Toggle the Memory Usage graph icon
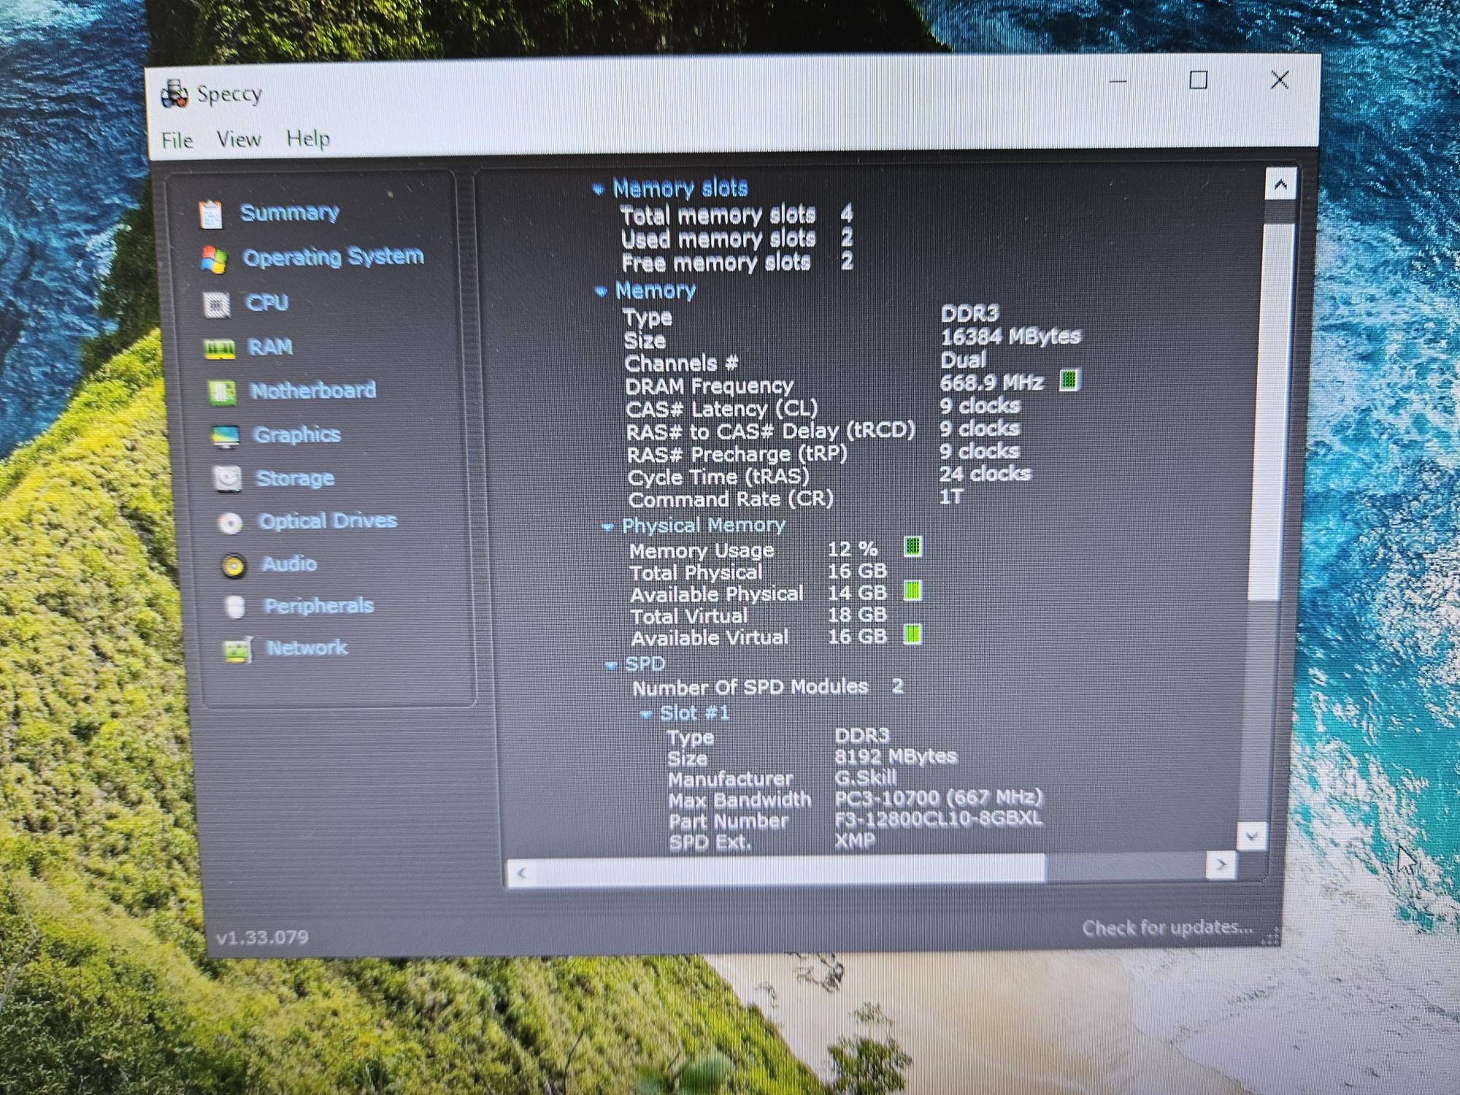This screenshot has height=1095, width=1460. pyautogui.click(x=912, y=547)
